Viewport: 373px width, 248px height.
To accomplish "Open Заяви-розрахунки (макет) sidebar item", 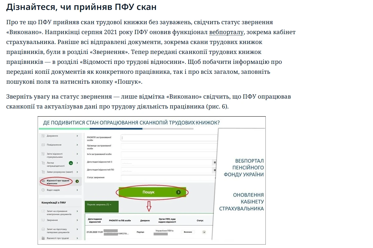I will [60, 172].
